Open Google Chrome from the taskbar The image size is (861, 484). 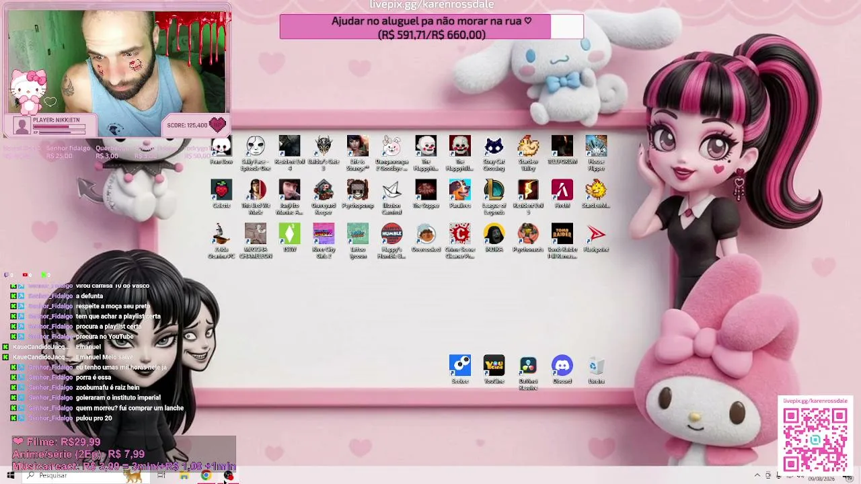coord(206,476)
